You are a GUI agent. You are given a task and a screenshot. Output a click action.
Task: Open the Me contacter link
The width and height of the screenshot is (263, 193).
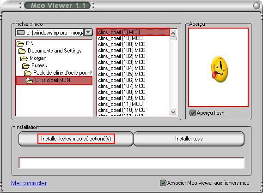tap(29, 183)
